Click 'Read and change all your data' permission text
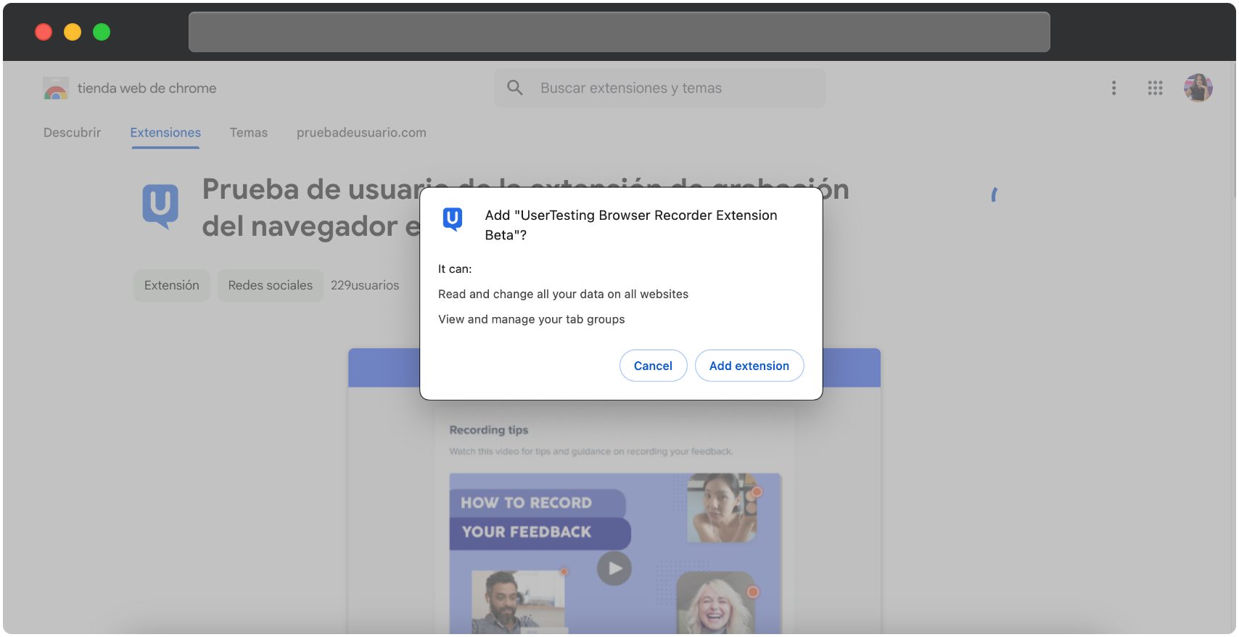Viewport: 1239px width, 637px height. pyautogui.click(x=563, y=294)
